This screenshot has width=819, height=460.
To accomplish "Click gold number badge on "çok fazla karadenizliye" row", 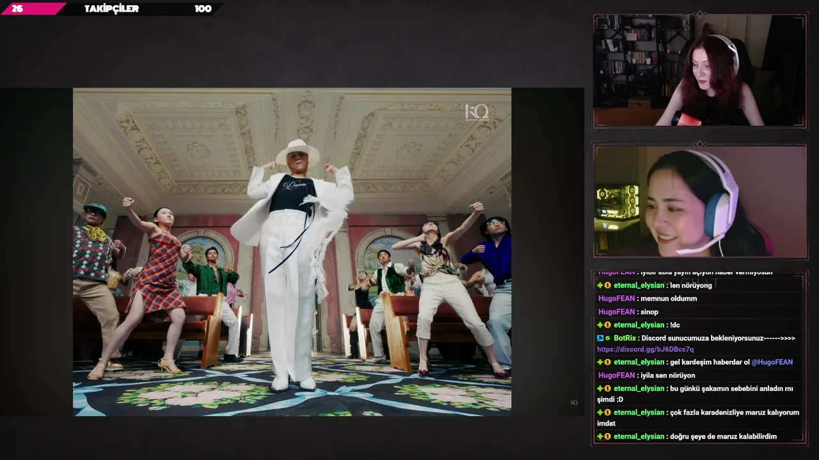I will (x=608, y=413).
